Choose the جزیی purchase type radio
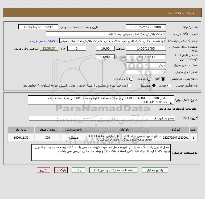 point(169,85)
